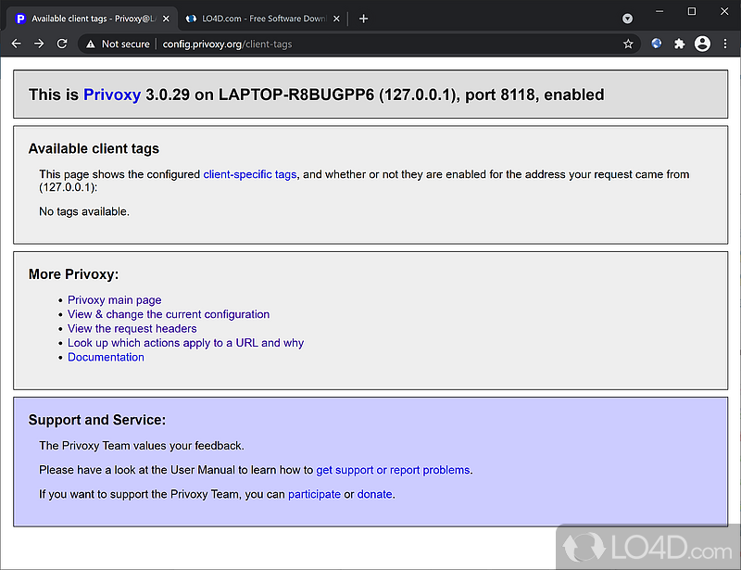Reload the current page

pos(62,44)
